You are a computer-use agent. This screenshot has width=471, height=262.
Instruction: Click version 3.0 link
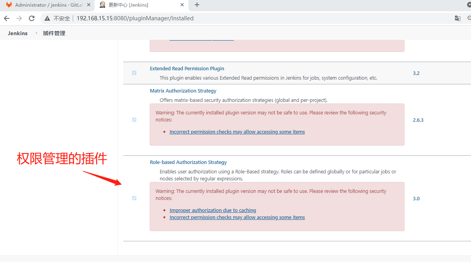[416, 199]
